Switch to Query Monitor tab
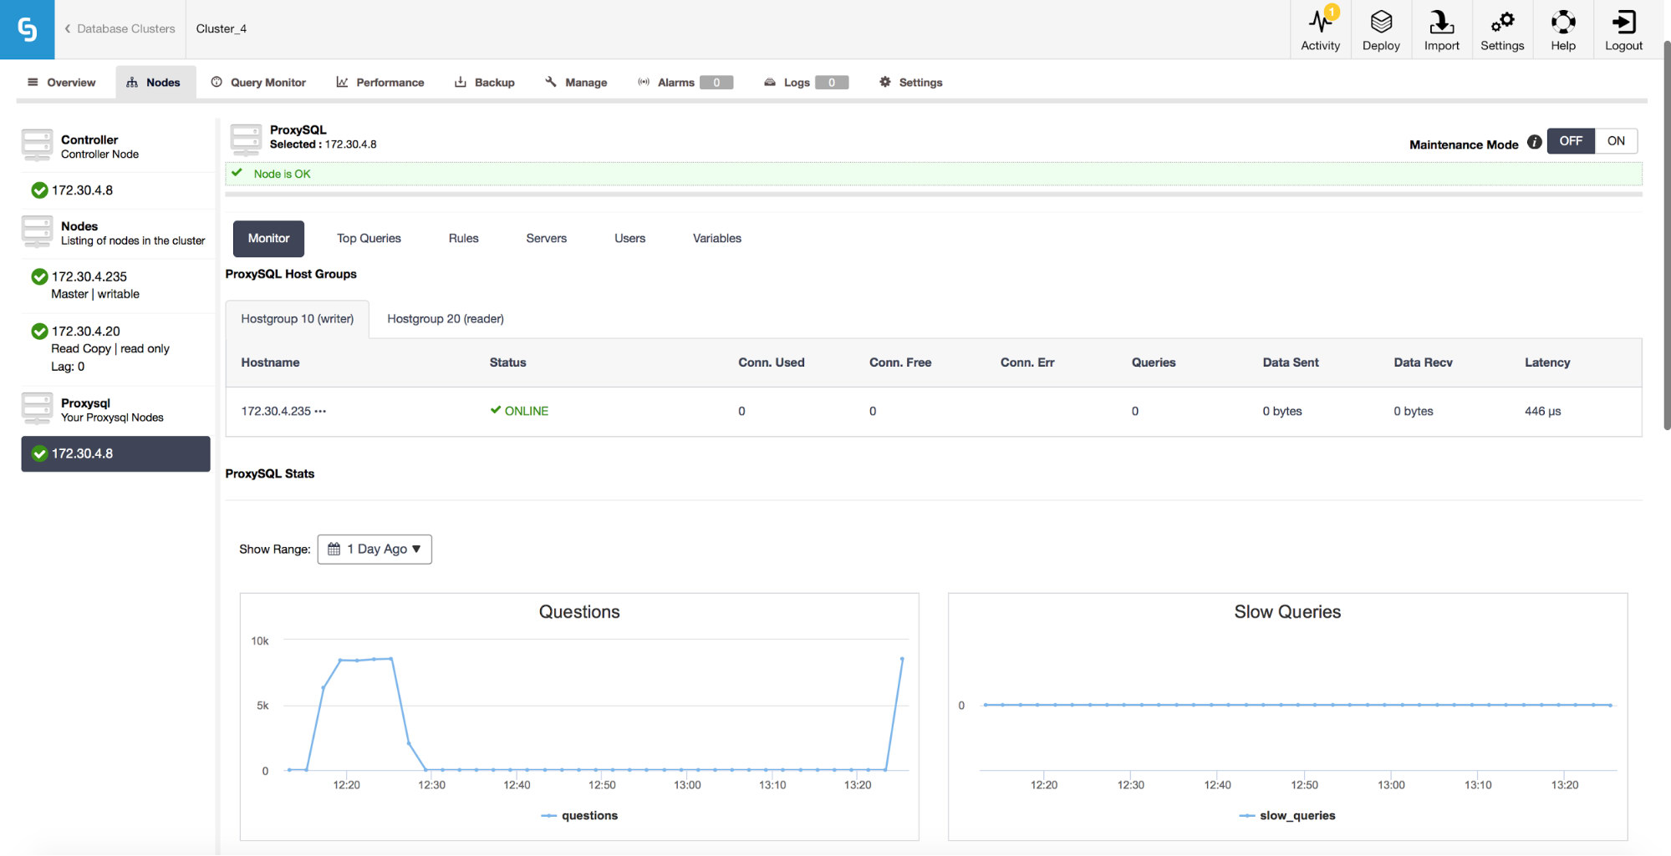1671x856 pixels. tap(258, 83)
